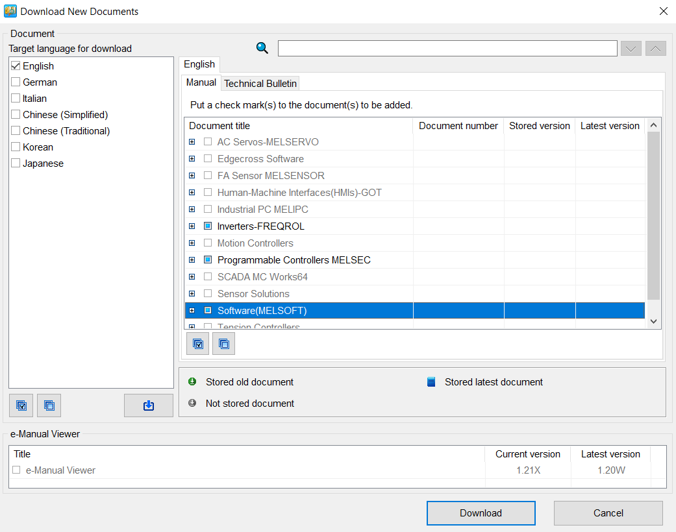Image resolution: width=676 pixels, height=532 pixels.
Task: Select the Software(MELSOFT) row
Action: [x=415, y=310]
